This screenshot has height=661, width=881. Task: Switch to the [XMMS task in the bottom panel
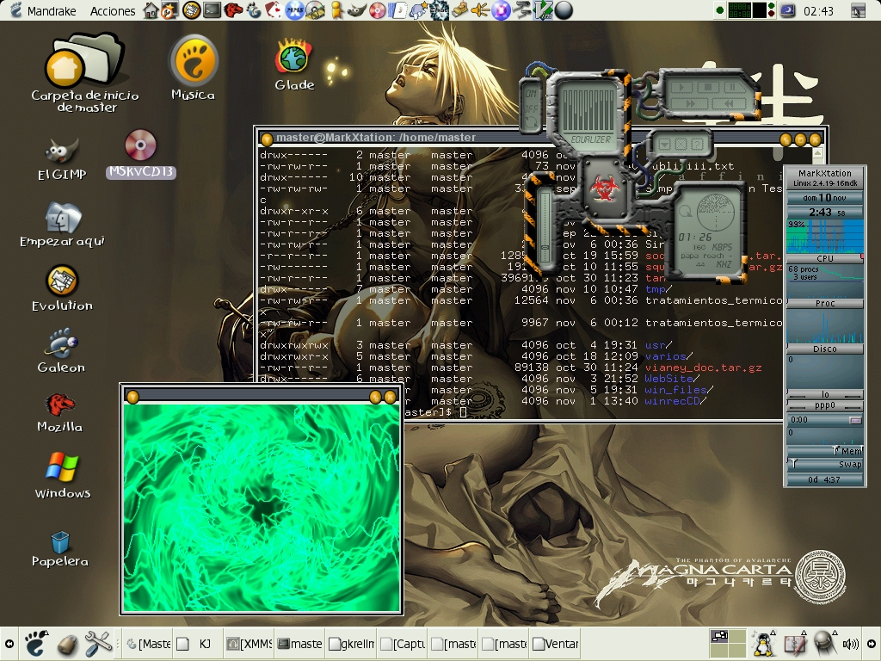[249, 644]
